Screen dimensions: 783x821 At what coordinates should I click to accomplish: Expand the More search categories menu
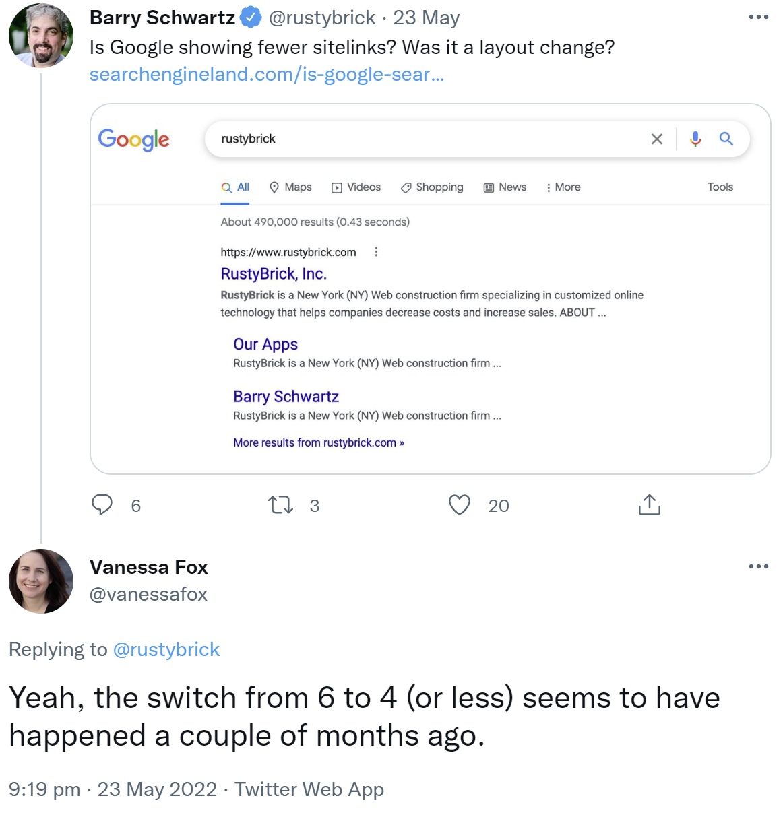[563, 187]
